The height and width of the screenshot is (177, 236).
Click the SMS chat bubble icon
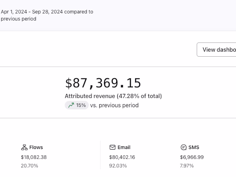tap(183, 147)
